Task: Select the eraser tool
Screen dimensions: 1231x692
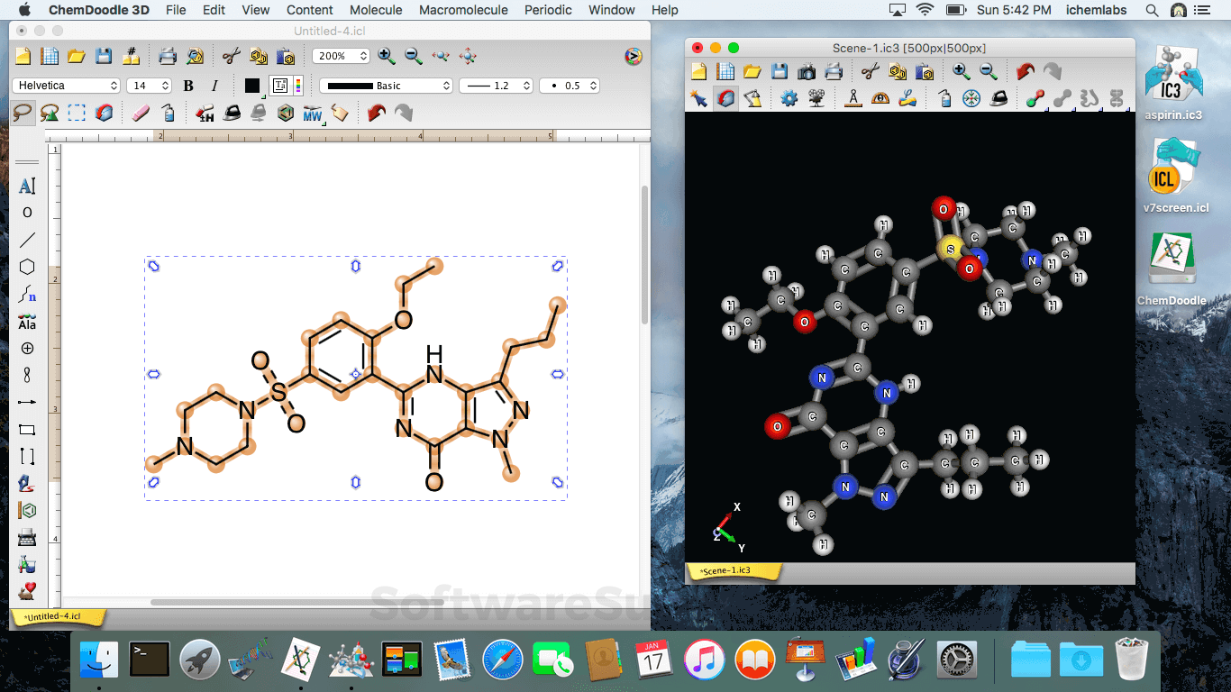Action: click(141, 113)
